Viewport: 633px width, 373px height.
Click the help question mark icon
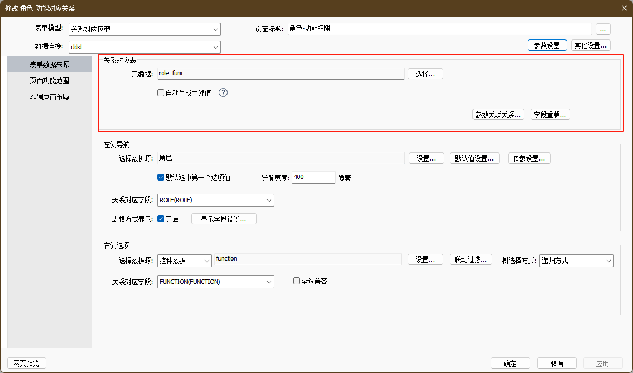point(223,92)
